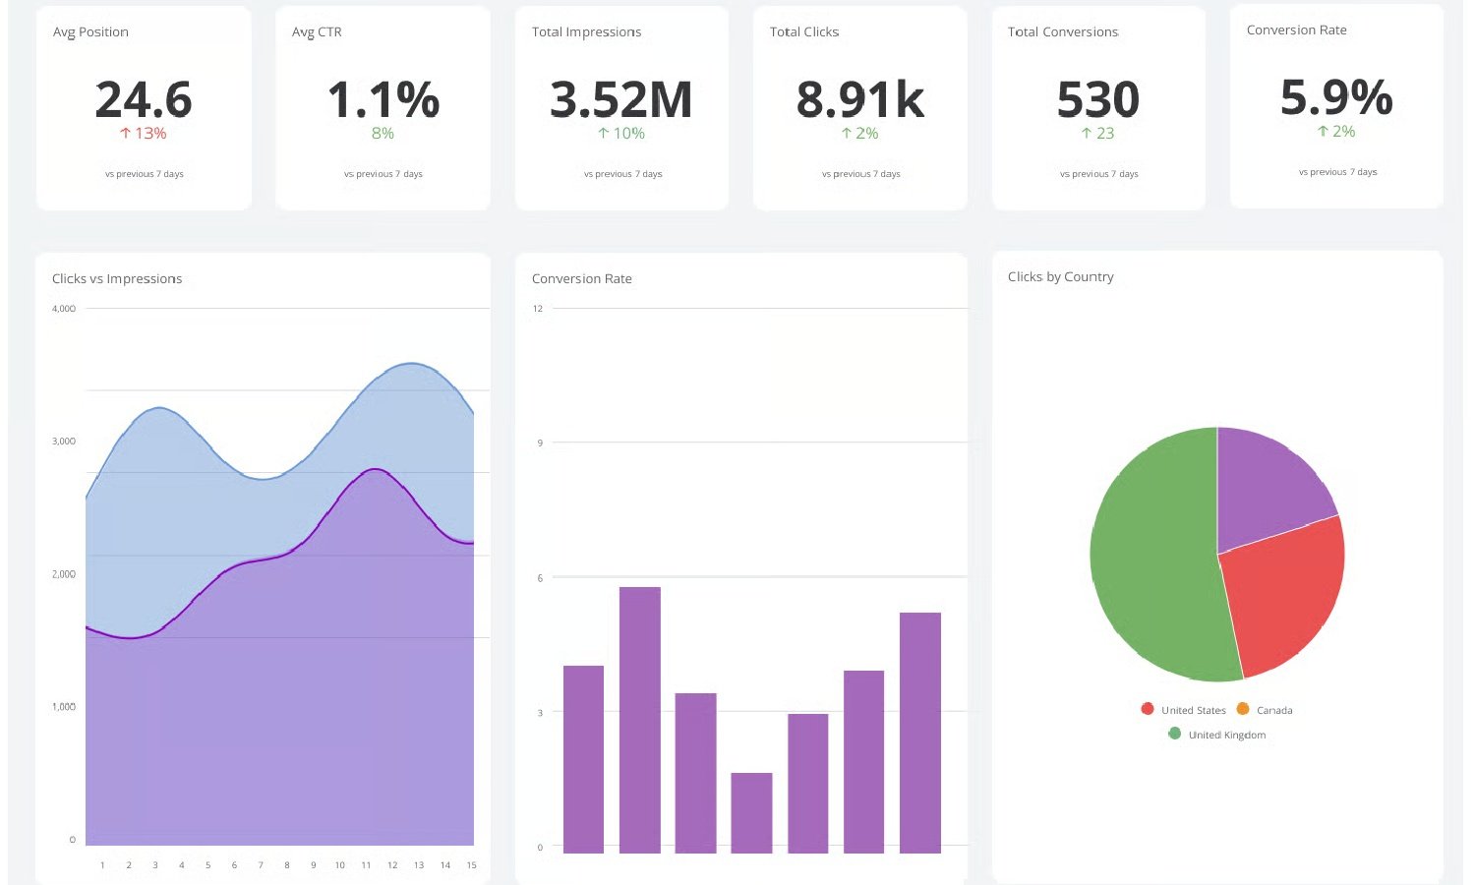Viewport: 1475px width, 885px height.
Task: Click the Avg CTR card title
Action: click(x=317, y=31)
